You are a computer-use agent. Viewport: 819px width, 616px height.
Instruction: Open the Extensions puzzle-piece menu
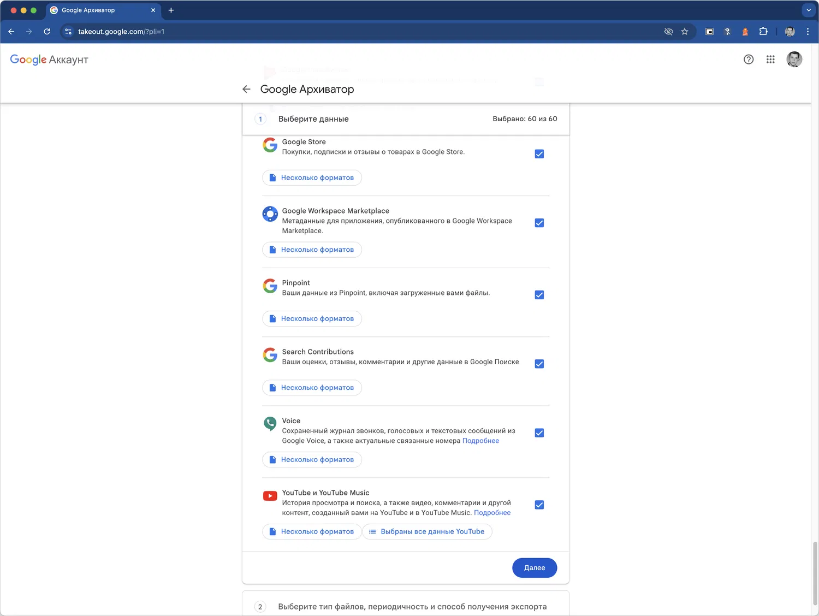(763, 32)
